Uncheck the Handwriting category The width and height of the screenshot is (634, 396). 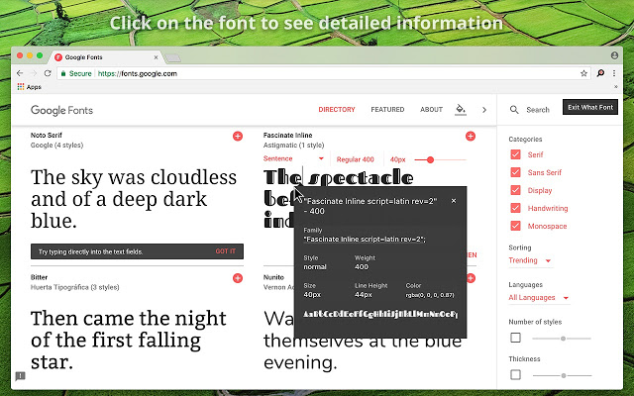click(515, 208)
